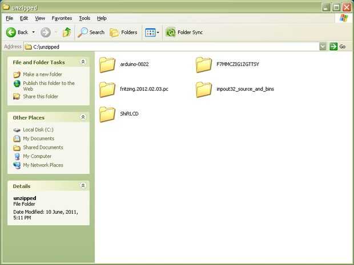354x265 pixels.
Task: Select the arduino-0022 folder icon
Action: click(x=107, y=64)
